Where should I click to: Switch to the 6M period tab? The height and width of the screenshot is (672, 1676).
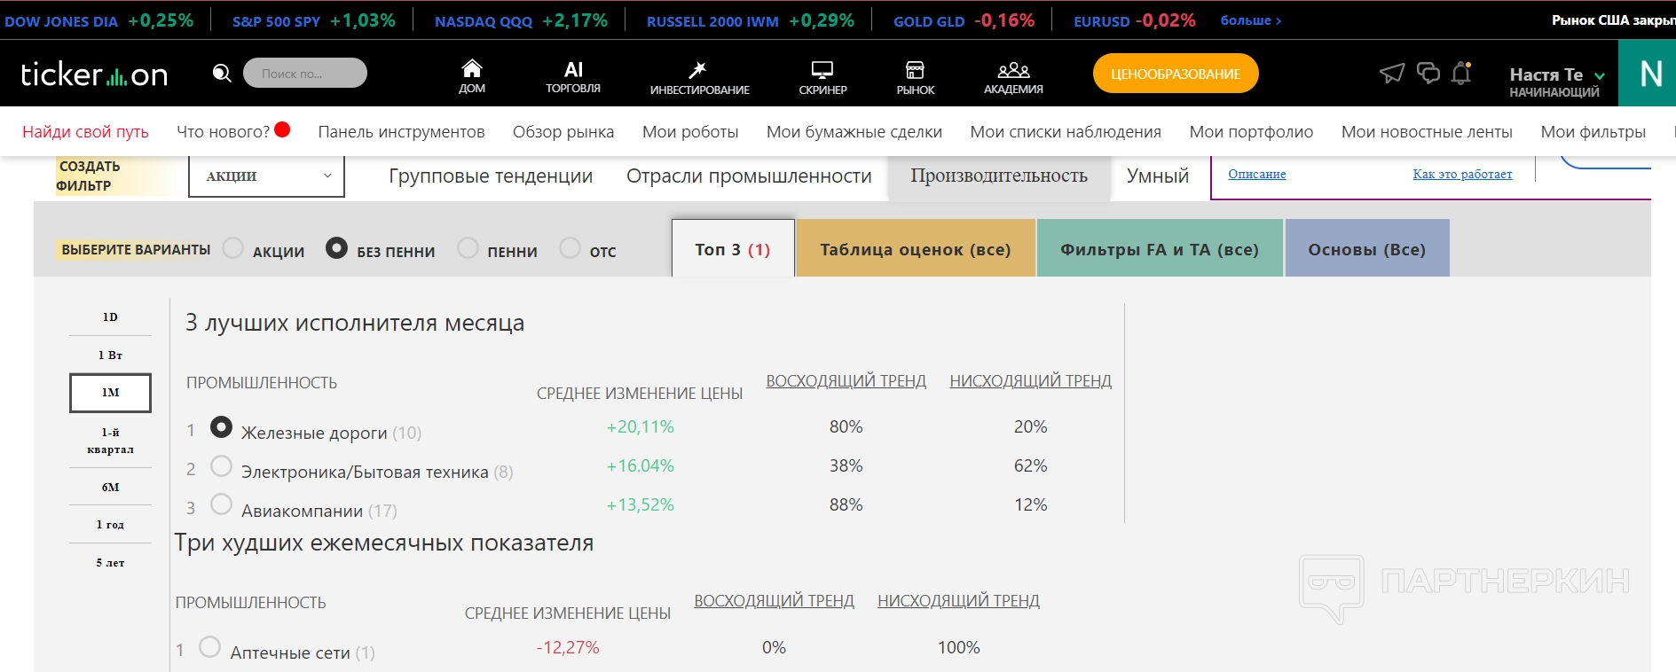click(110, 487)
